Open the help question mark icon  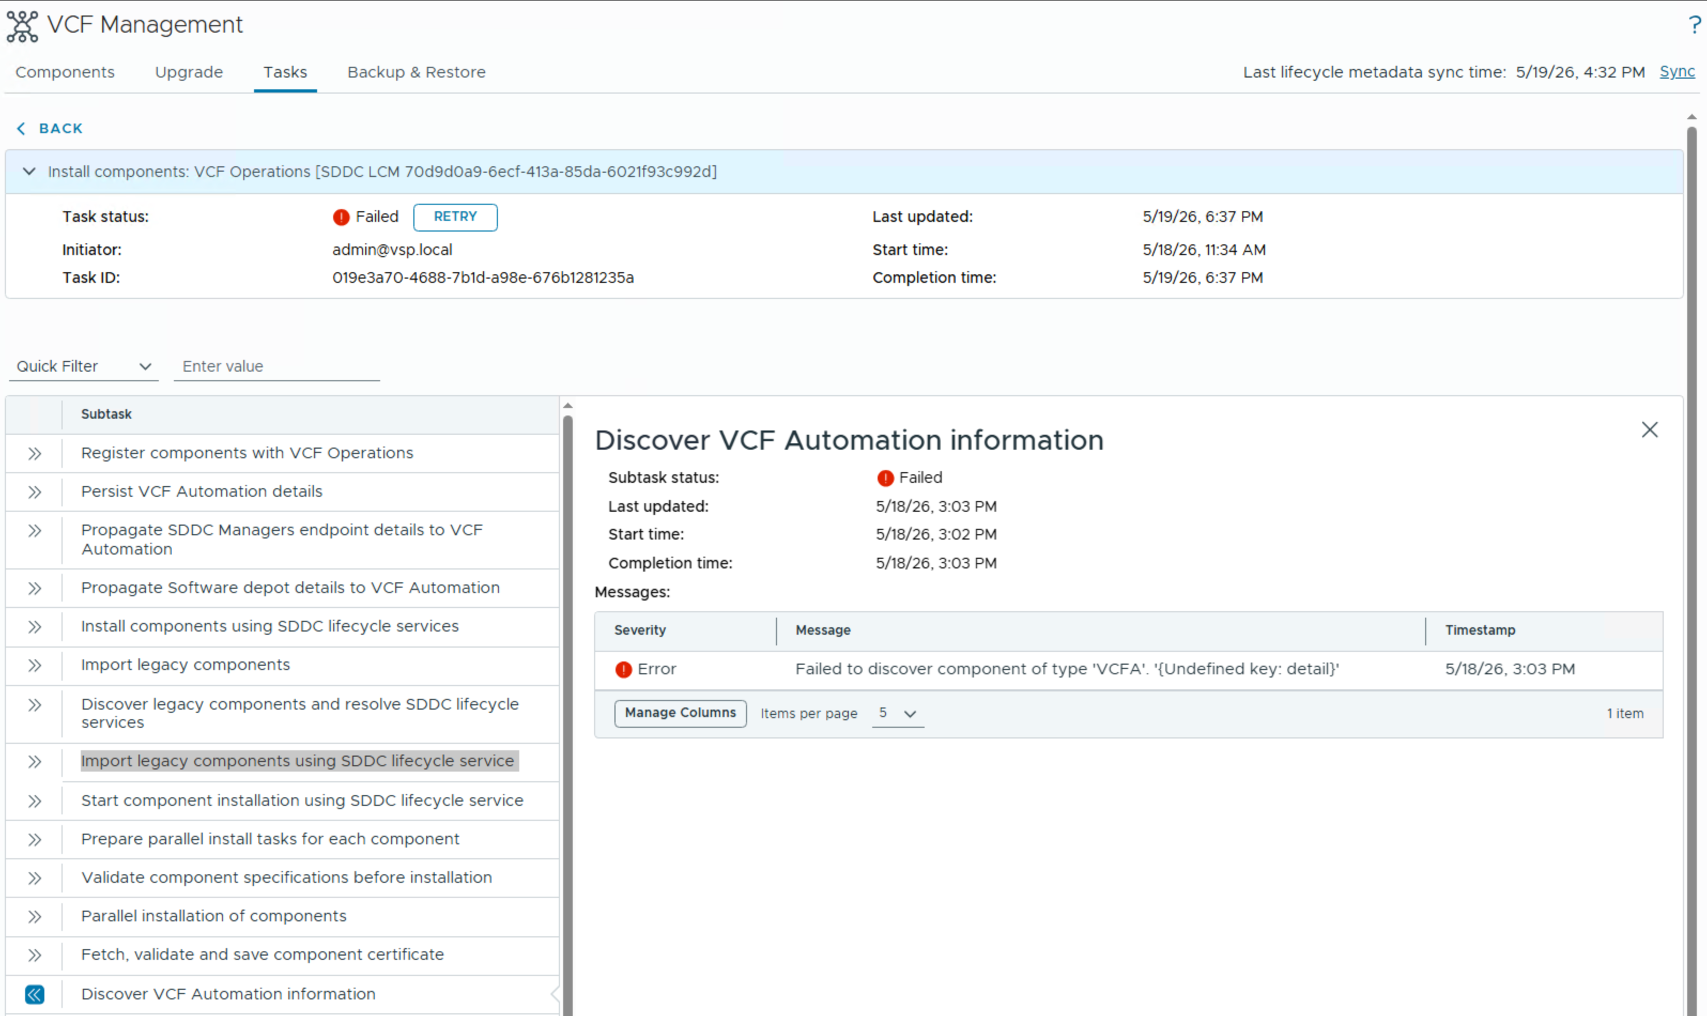pyautogui.click(x=1694, y=25)
